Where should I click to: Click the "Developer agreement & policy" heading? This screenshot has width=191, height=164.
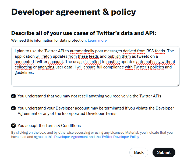tap(73, 12)
